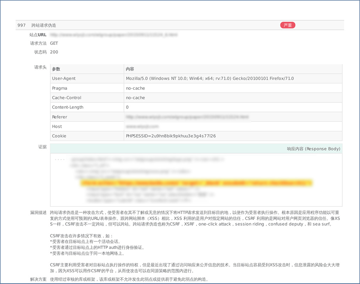Open the blurred 站点URL link
360x284 pixels.
pos(113,35)
